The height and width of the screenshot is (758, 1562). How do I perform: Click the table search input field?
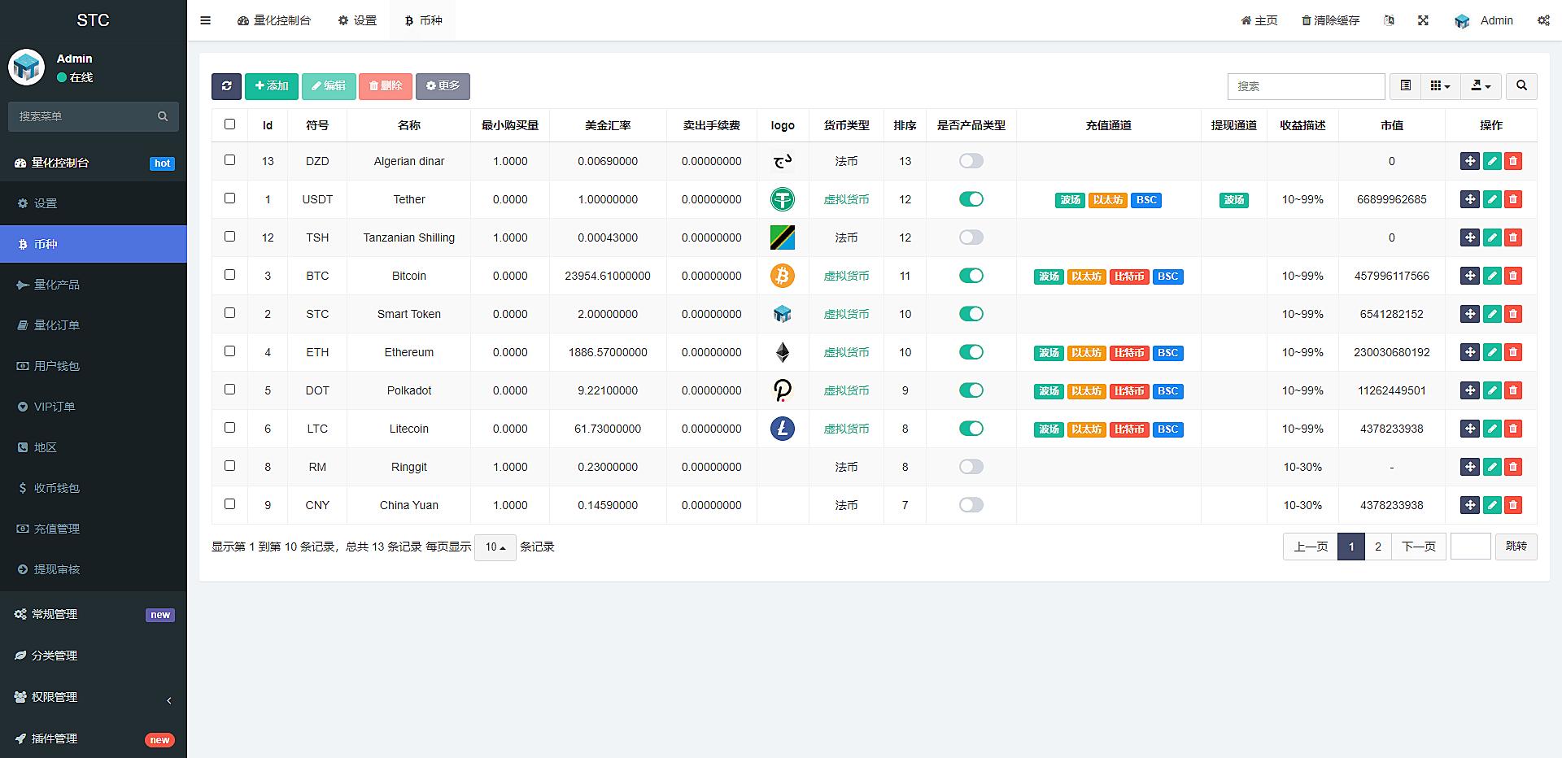point(1305,86)
